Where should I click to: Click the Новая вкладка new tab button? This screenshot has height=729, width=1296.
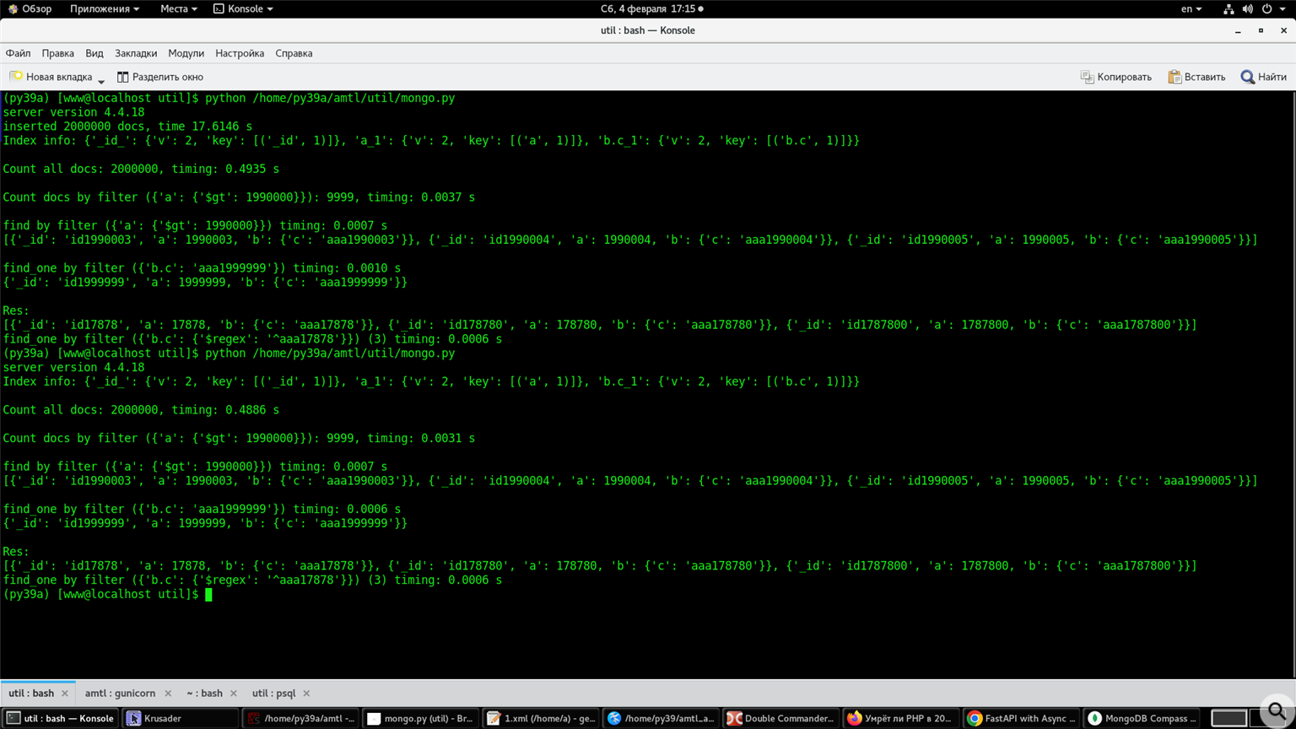(x=51, y=77)
